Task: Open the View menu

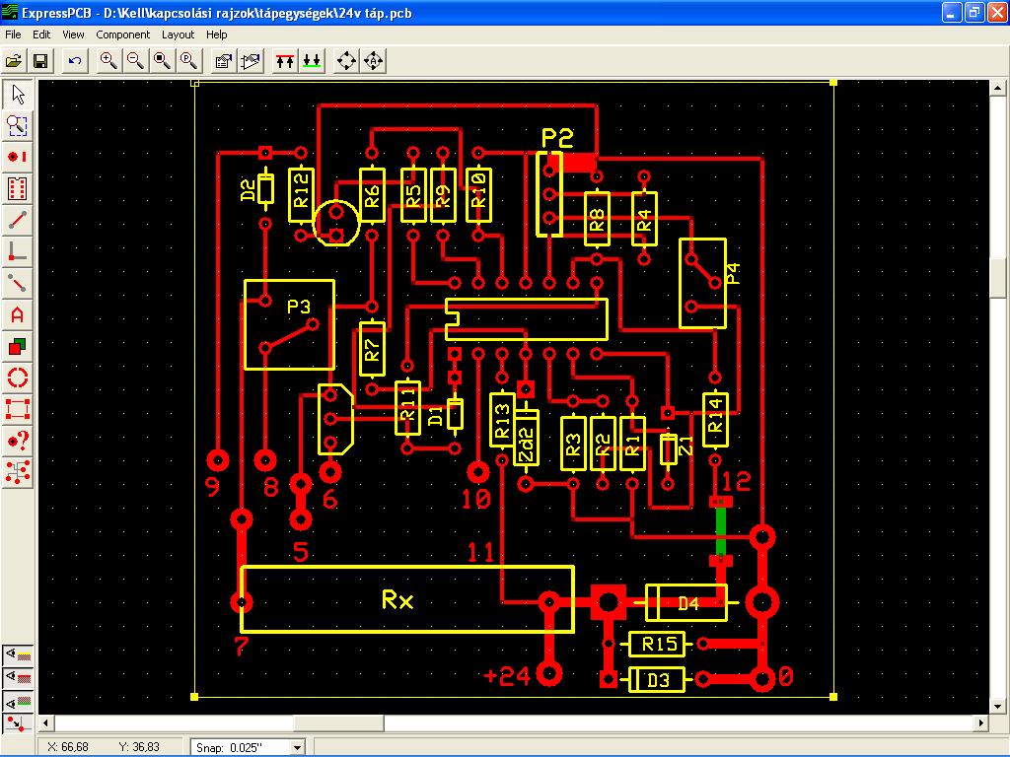Action: click(73, 34)
